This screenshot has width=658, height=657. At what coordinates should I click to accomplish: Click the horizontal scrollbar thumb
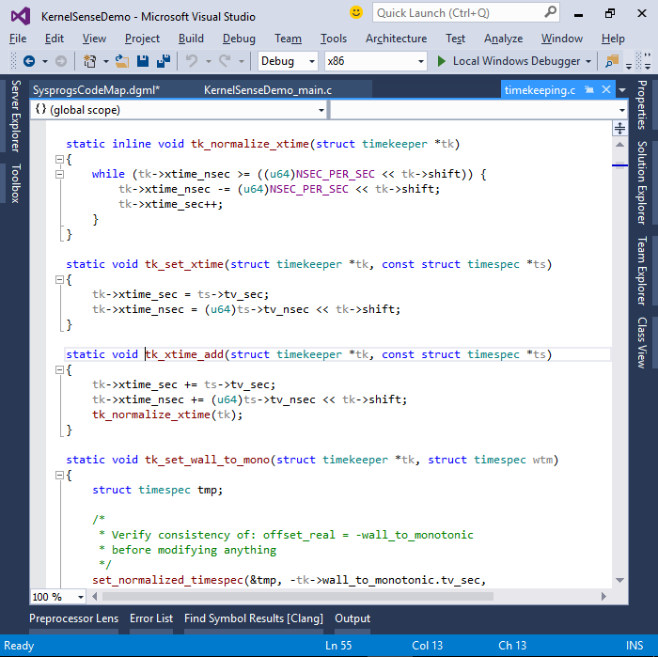point(298,597)
